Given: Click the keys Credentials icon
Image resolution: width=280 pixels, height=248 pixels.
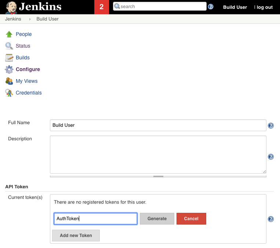Looking at the screenshot, I should (x=9, y=93).
